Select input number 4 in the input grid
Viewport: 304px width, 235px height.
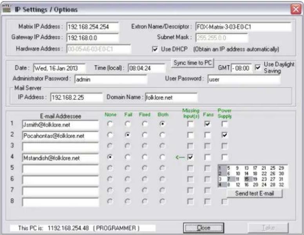point(222,185)
